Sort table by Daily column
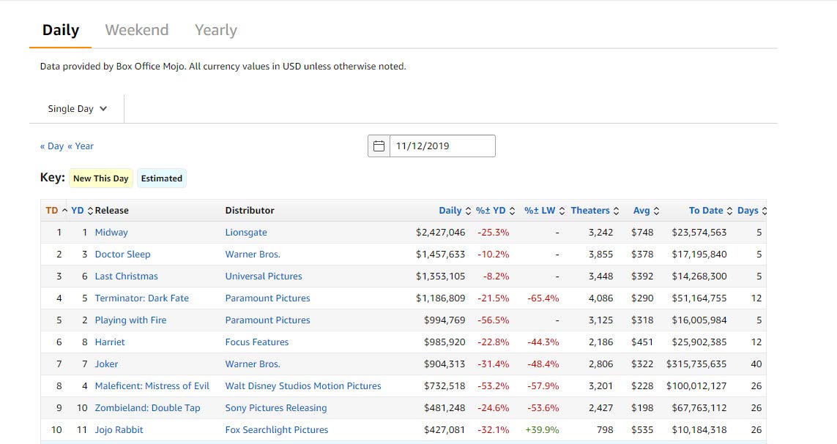837x444 pixels. (450, 211)
